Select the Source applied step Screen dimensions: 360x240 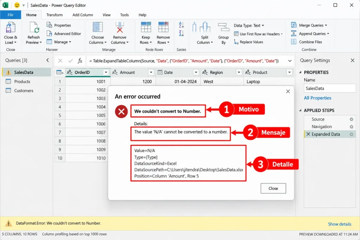pyautogui.click(x=318, y=119)
